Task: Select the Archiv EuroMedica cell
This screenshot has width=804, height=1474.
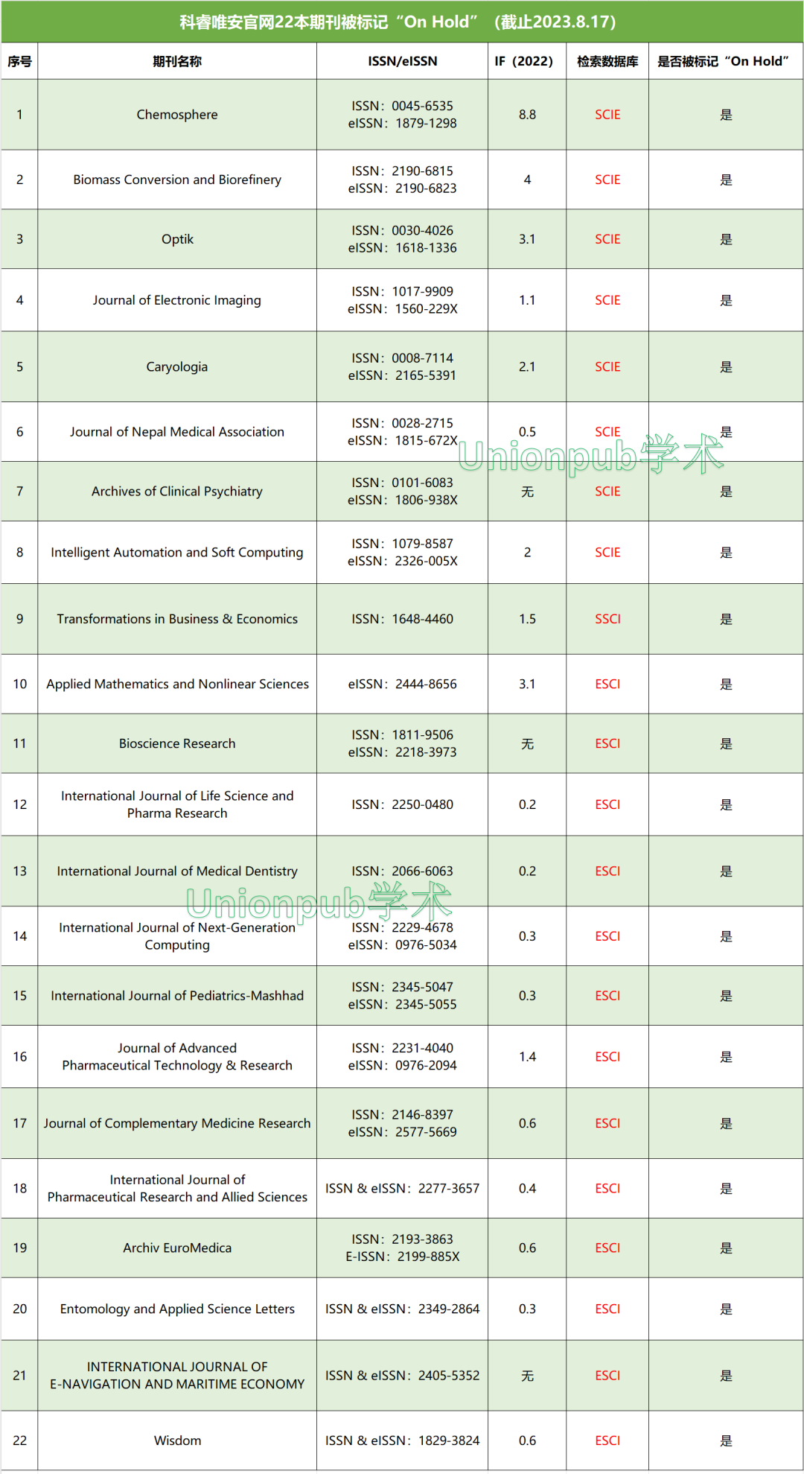Action: coord(177,1248)
